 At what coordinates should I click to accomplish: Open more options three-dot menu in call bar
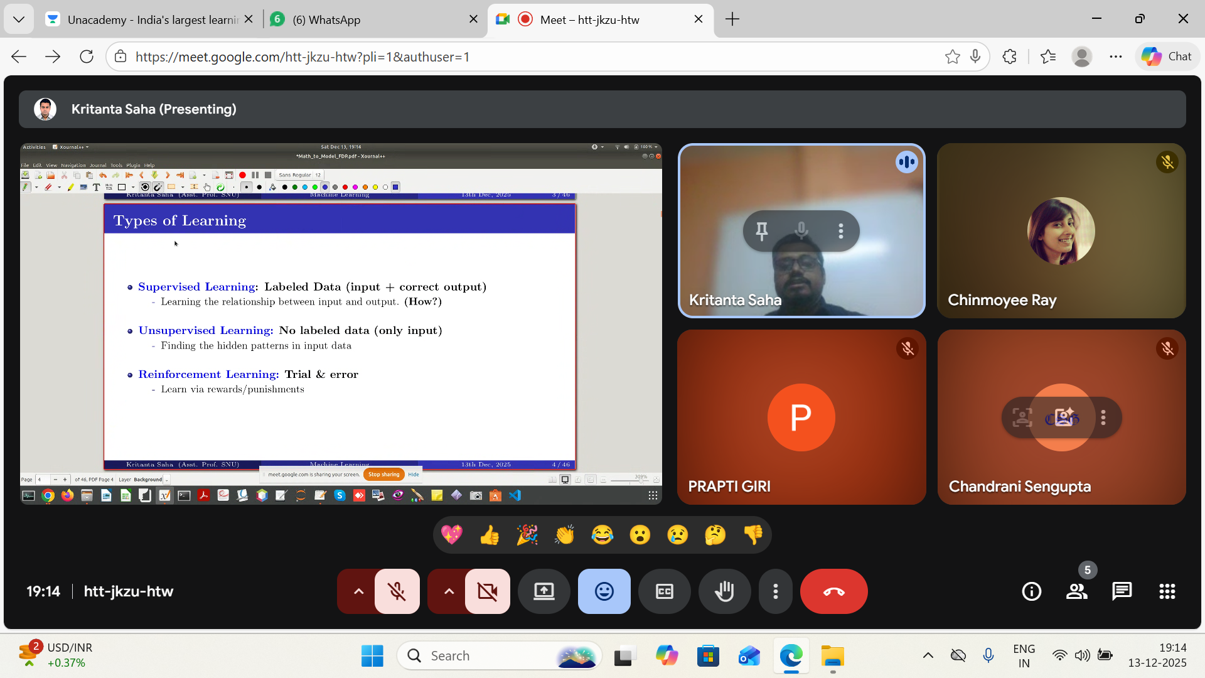[x=776, y=591]
